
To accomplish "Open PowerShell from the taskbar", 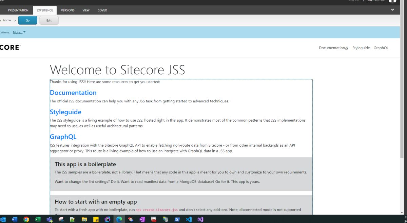I will point(177,219).
